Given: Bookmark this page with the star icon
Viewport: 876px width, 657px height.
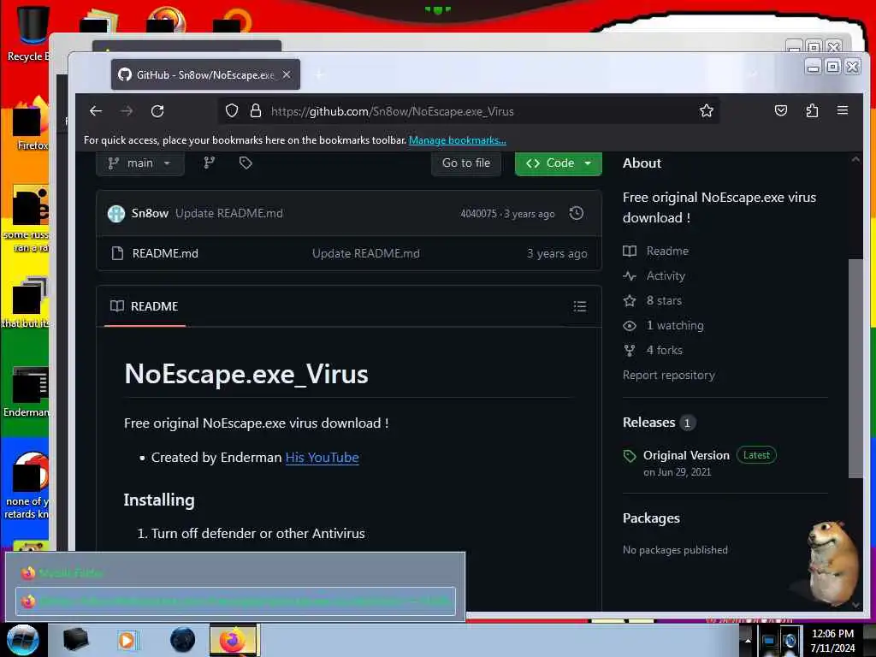Looking at the screenshot, I should click(707, 110).
